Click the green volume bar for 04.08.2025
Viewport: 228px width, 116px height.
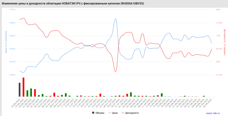(131, 94)
